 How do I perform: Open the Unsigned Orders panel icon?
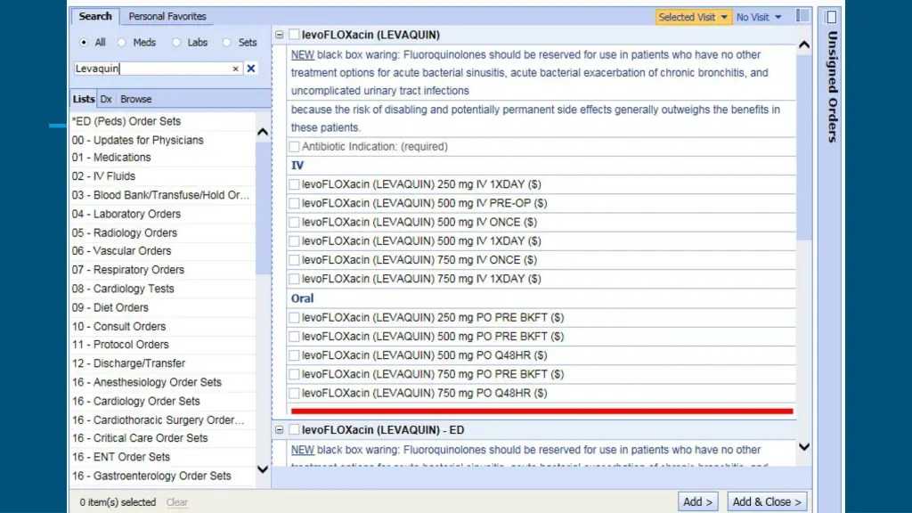(832, 17)
